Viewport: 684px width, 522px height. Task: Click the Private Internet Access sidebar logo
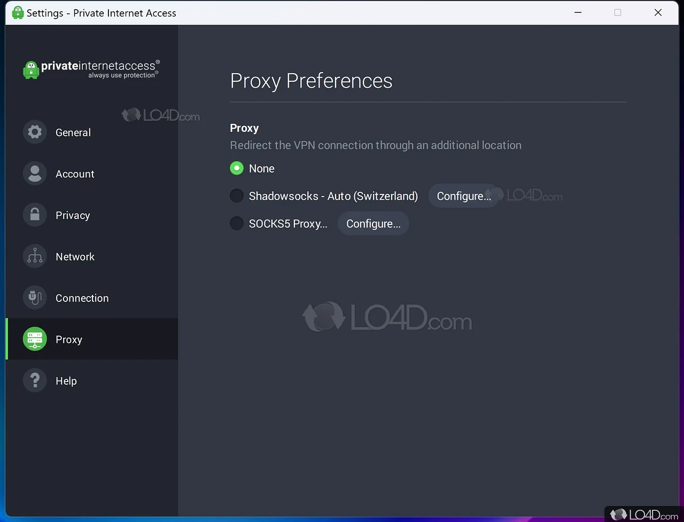pos(91,69)
